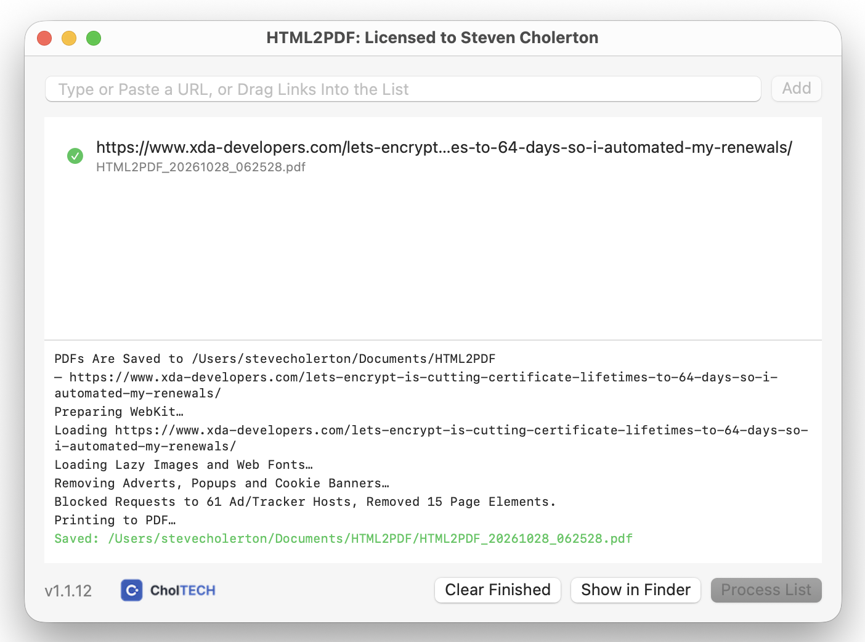Minimize the HTML2PDF window
865x642 pixels.
69,38
